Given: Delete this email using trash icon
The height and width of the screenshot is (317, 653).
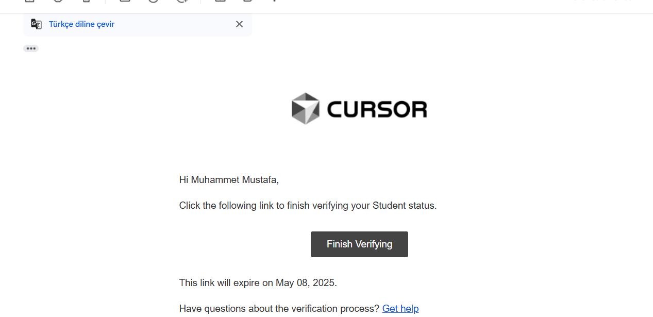Looking at the screenshot, I should coord(86,1).
